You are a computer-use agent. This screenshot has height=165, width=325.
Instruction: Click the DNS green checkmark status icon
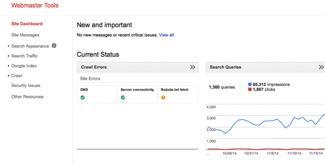point(83,98)
